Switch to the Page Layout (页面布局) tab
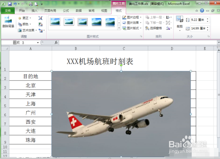Image resolution: width=220 pixels, height=159 pixels. 50,11
